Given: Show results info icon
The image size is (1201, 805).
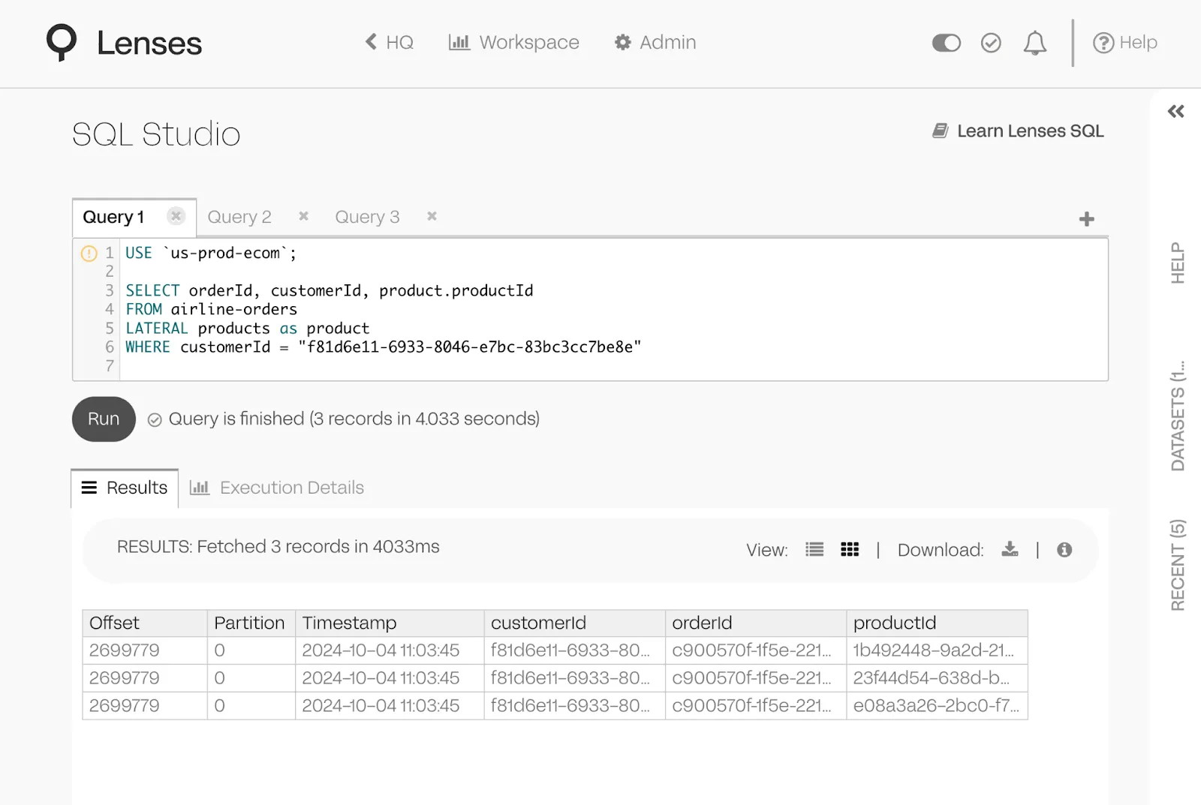Looking at the screenshot, I should click(x=1064, y=550).
